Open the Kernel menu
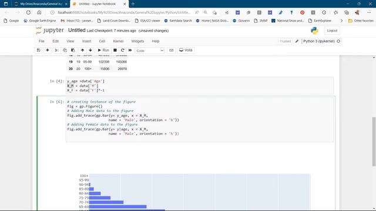This screenshot has height=211, width=376. pyautogui.click(x=118, y=41)
